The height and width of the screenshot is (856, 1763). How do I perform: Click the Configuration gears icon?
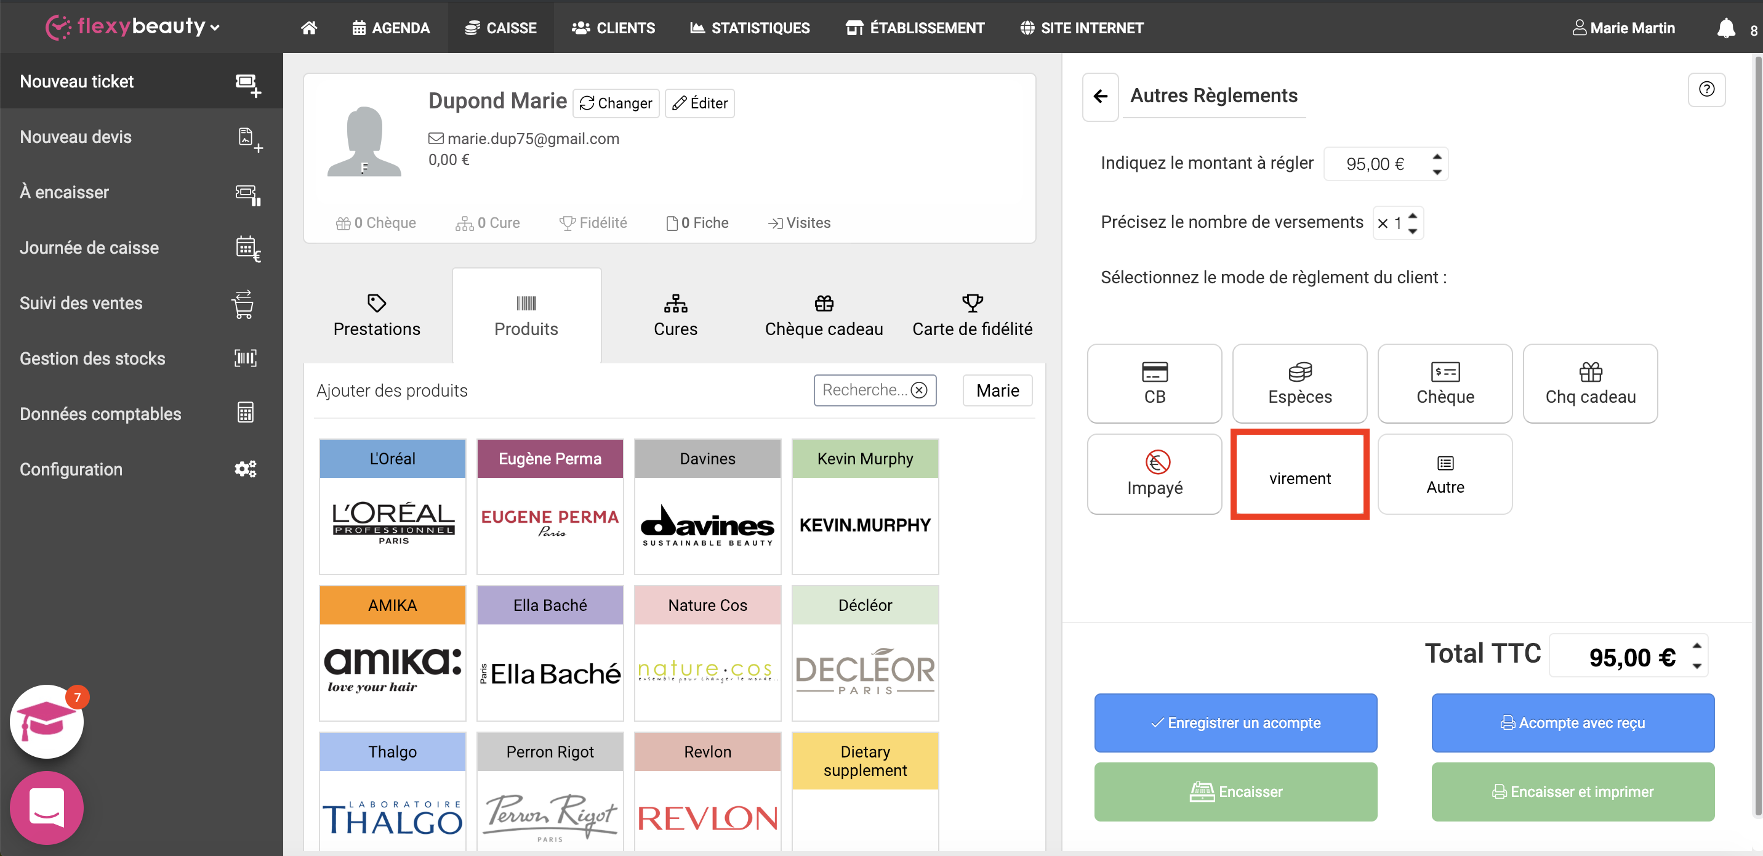tap(245, 469)
